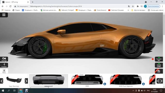165x93 pixels.
Task: Toggle Fast Mode off/on
Action: coord(159,59)
